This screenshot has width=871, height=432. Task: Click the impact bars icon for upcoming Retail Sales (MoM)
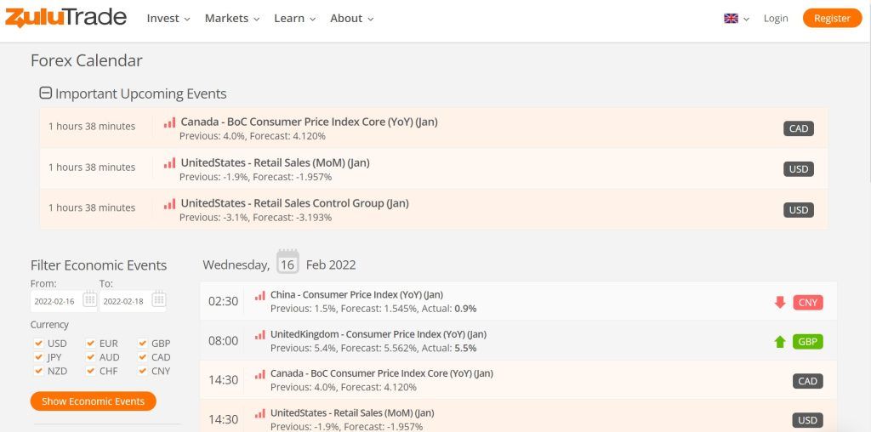[169, 163]
